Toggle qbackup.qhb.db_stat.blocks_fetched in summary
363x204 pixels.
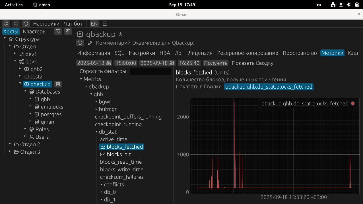click(269, 87)
